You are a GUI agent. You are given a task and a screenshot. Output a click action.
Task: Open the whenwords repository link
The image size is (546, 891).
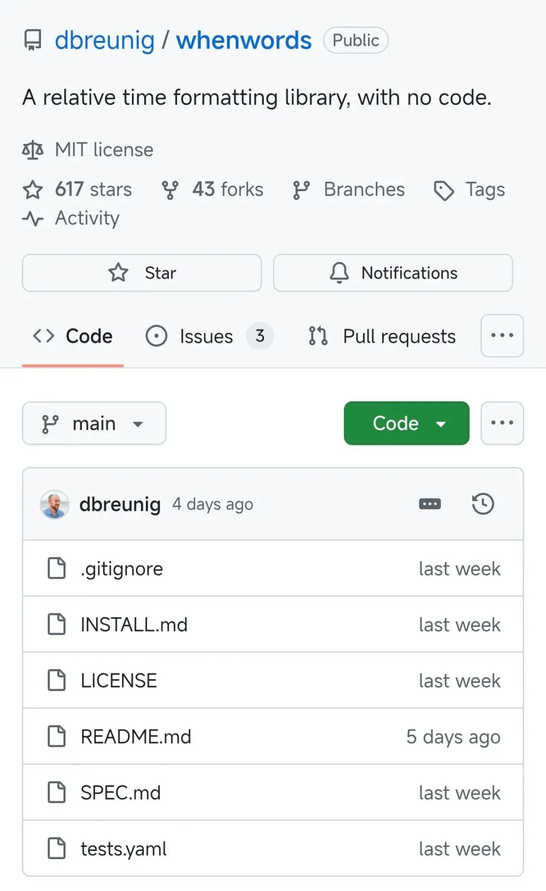(x=244, y=40)
